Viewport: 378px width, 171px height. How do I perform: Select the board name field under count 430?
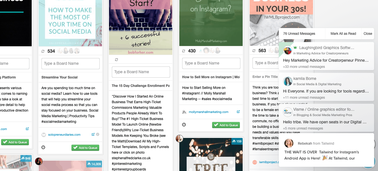click(211, 63)
